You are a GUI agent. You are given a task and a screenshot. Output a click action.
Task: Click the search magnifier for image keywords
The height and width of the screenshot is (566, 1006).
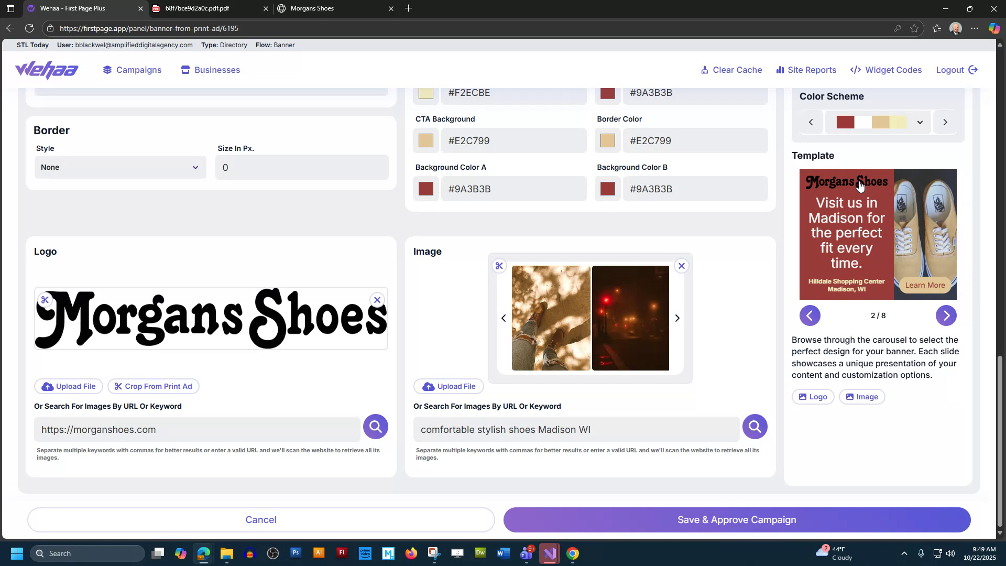pos(754,427)
